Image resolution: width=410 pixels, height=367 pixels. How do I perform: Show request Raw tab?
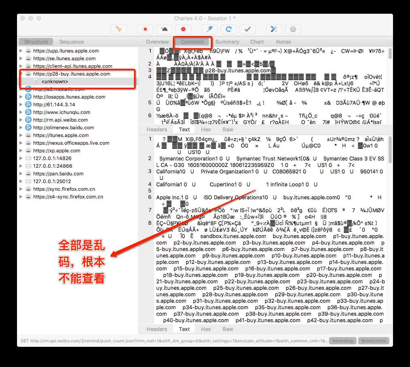[x=228, y=130]
